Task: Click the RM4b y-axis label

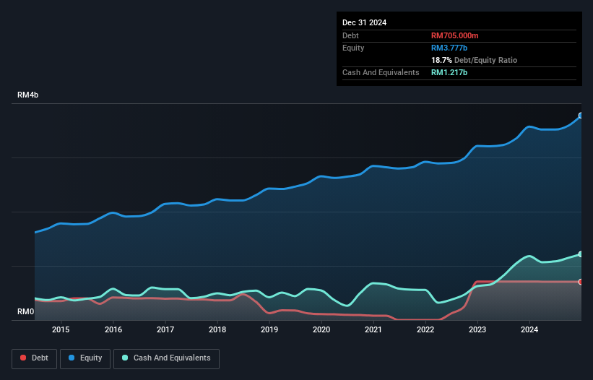Action: click(x=28, y=95)
